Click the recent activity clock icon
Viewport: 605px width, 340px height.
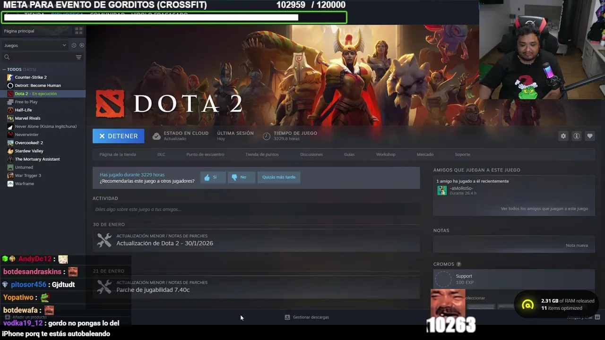click(74, 45)
